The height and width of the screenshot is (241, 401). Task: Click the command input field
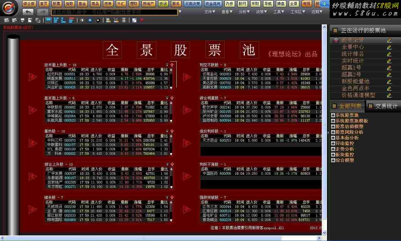point(114,12)
